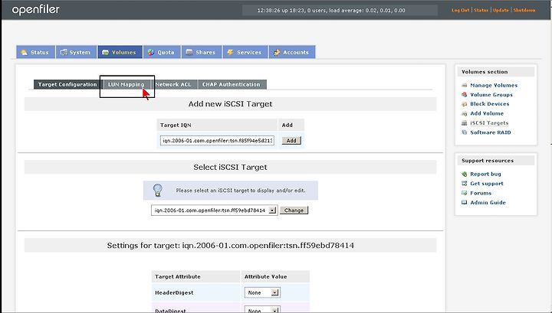Click the Volumes tab drive icon
This screenshot has width=552, height=313.
[x=105, y=52]
